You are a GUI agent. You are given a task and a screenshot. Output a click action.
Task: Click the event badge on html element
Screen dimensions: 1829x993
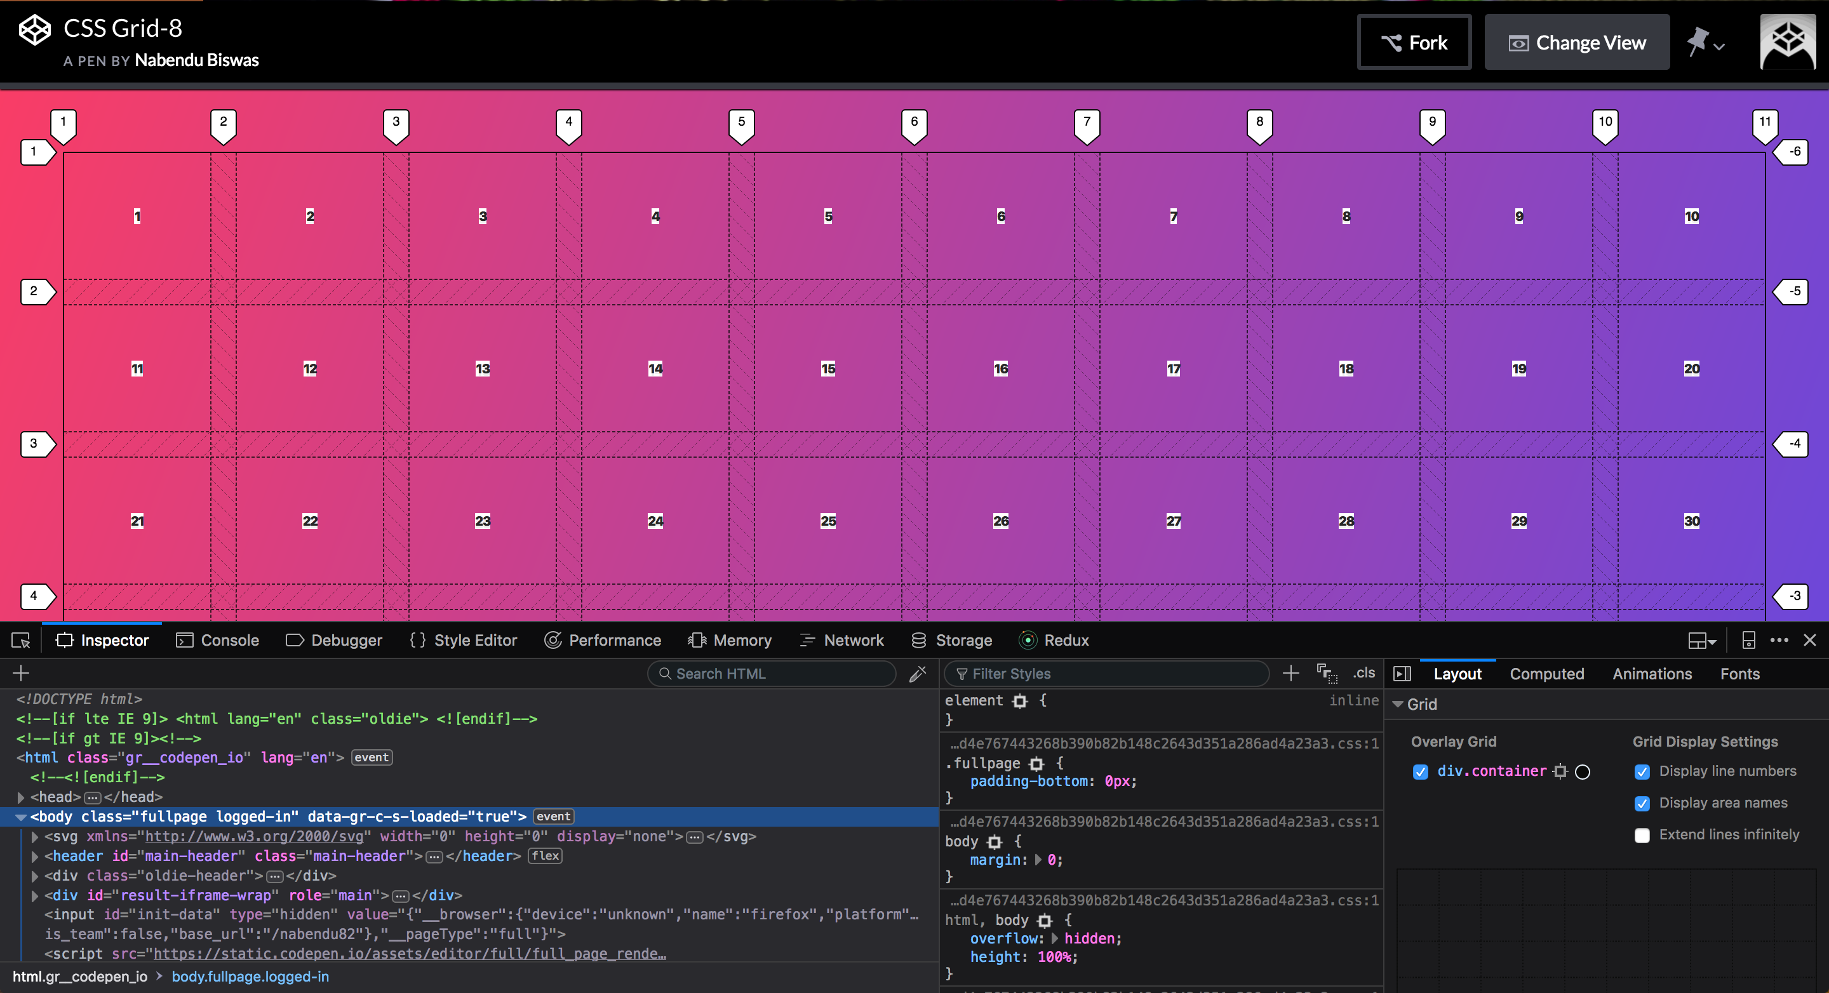[372, 758]
